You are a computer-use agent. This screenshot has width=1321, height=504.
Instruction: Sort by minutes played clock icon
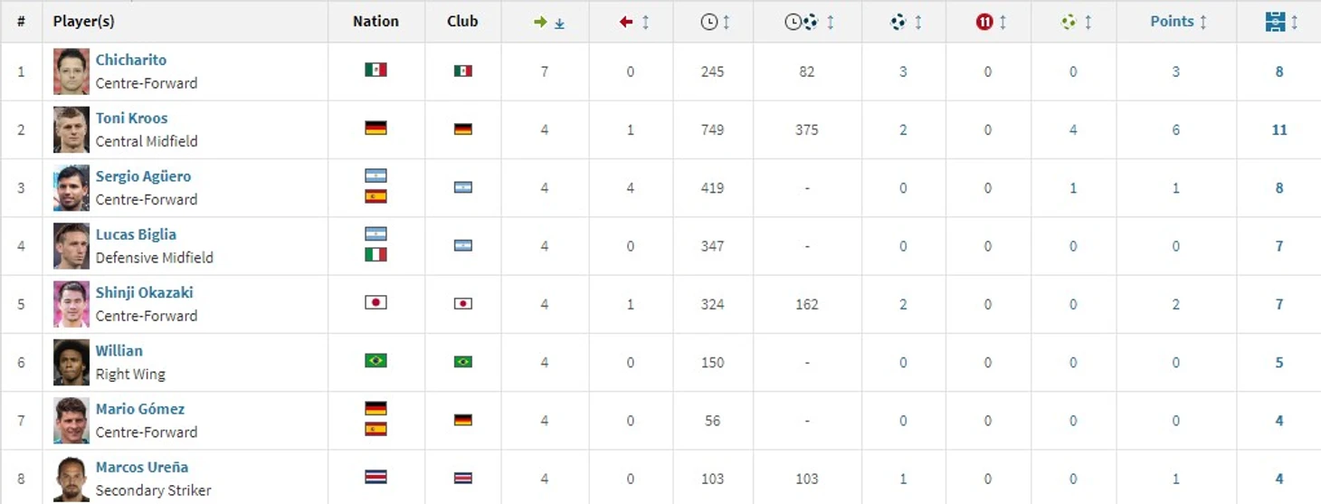[x=716, y=22]
